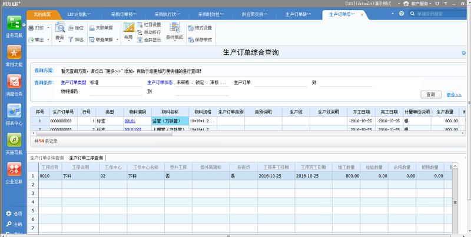The height and width of the screenshot is (237, 471).
Task: Select process row 0010 cell
Action: [x=50, y=176]
